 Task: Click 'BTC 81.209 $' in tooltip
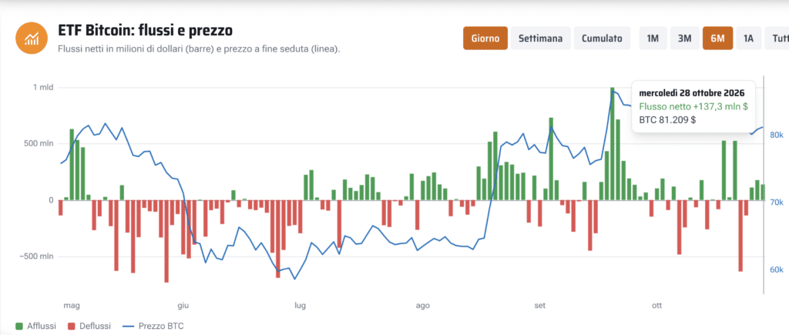(668, 120)
